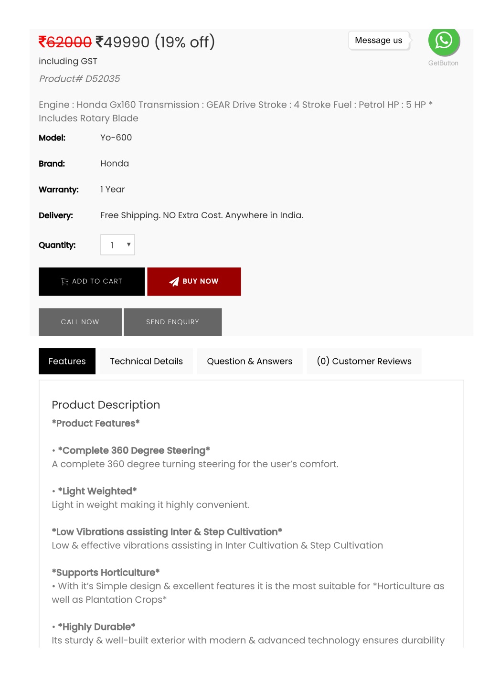489x692 pixels.
Task: Click the Quantity dropdown arrow
Action: coord(128,245)
